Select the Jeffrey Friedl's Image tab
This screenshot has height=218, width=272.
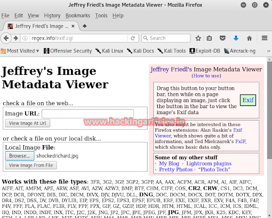click(x=41, y=26)
